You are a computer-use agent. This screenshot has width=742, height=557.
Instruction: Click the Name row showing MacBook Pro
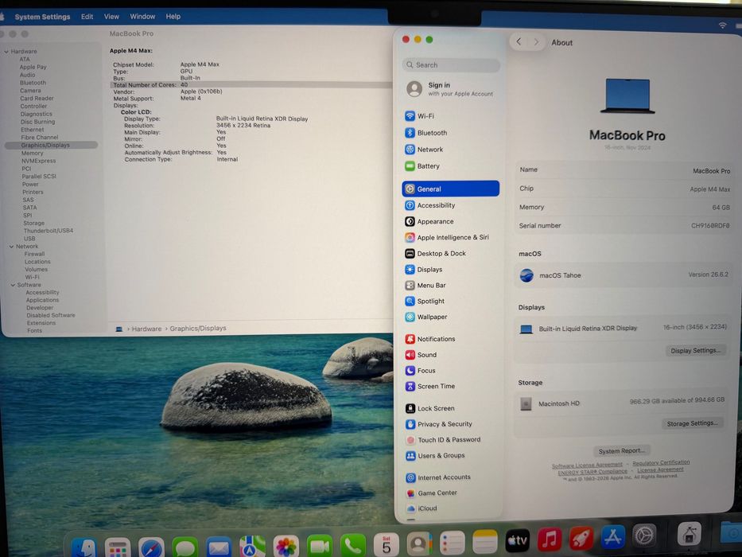(624, 170)
